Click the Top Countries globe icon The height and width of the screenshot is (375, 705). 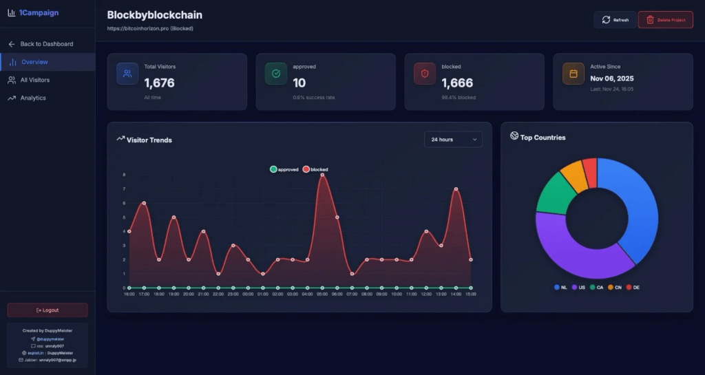(x=514, y=136)
